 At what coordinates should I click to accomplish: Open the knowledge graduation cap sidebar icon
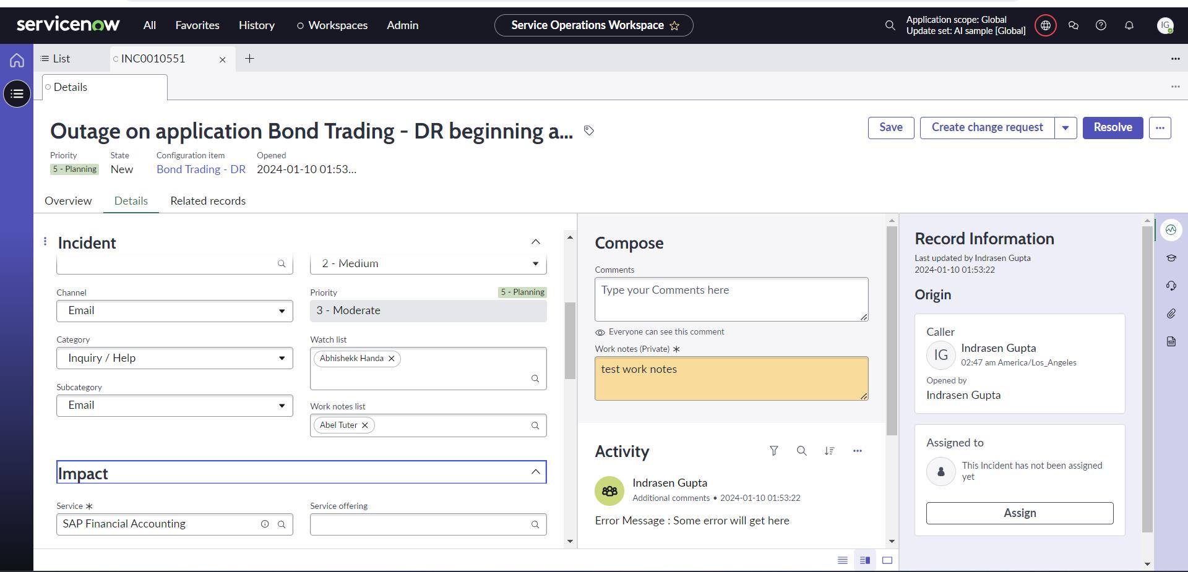tap(1171, 258)
